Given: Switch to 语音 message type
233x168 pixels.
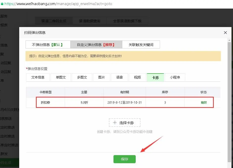Looking at the screenshot, I should coord(120,77).
